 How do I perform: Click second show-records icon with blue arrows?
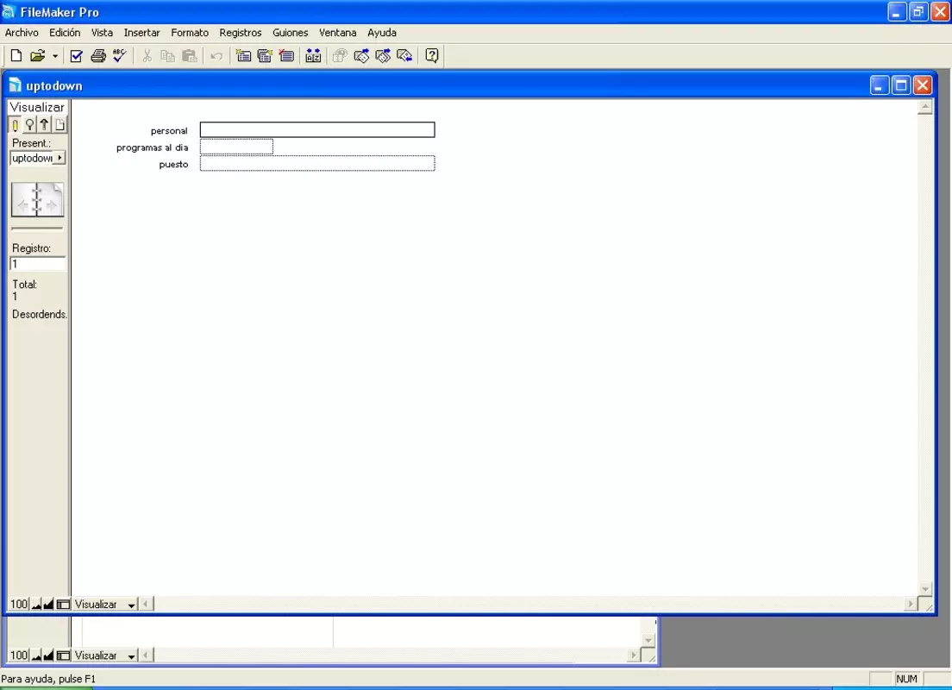point(383,56)
